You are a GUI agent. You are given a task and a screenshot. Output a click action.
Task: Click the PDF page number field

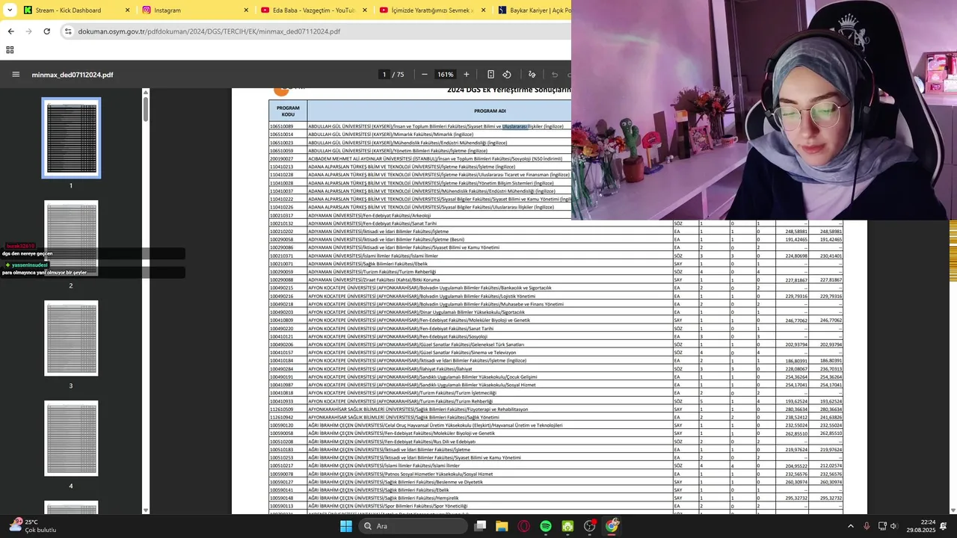(384, 75)
